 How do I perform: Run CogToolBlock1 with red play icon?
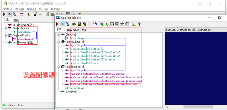point(57,24)
